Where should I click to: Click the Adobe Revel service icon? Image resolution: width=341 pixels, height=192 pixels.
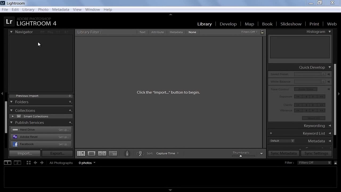coord(15,137)
